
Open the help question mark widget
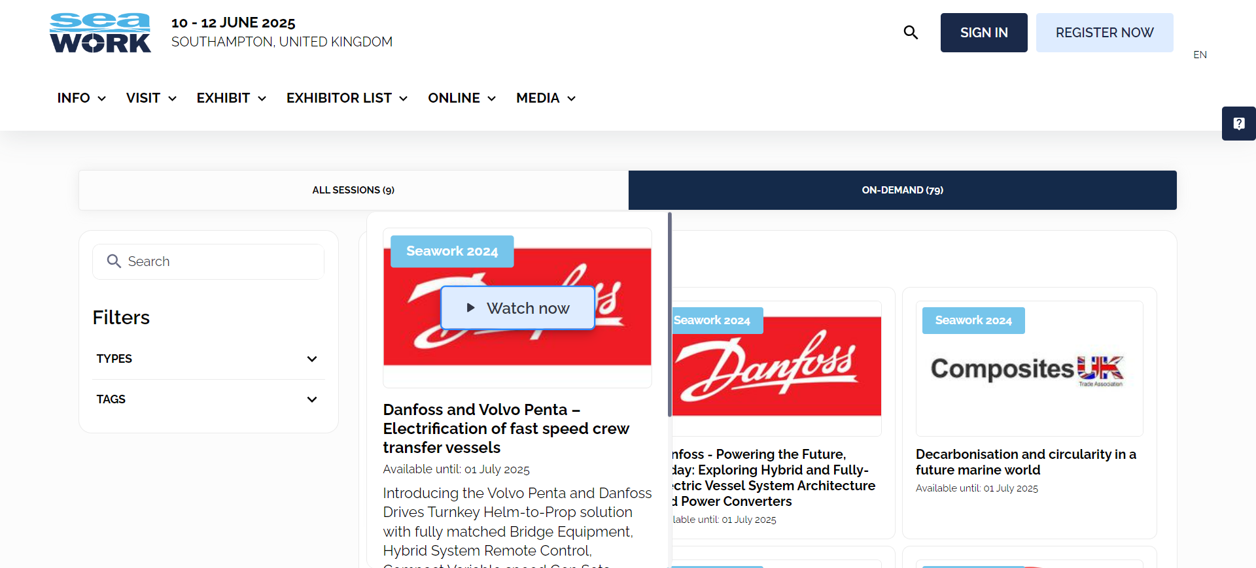point(1239,124)
